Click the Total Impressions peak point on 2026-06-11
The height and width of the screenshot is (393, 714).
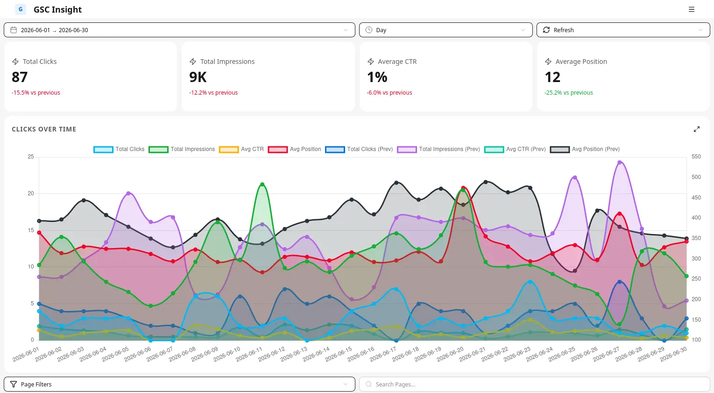(262, 184)
